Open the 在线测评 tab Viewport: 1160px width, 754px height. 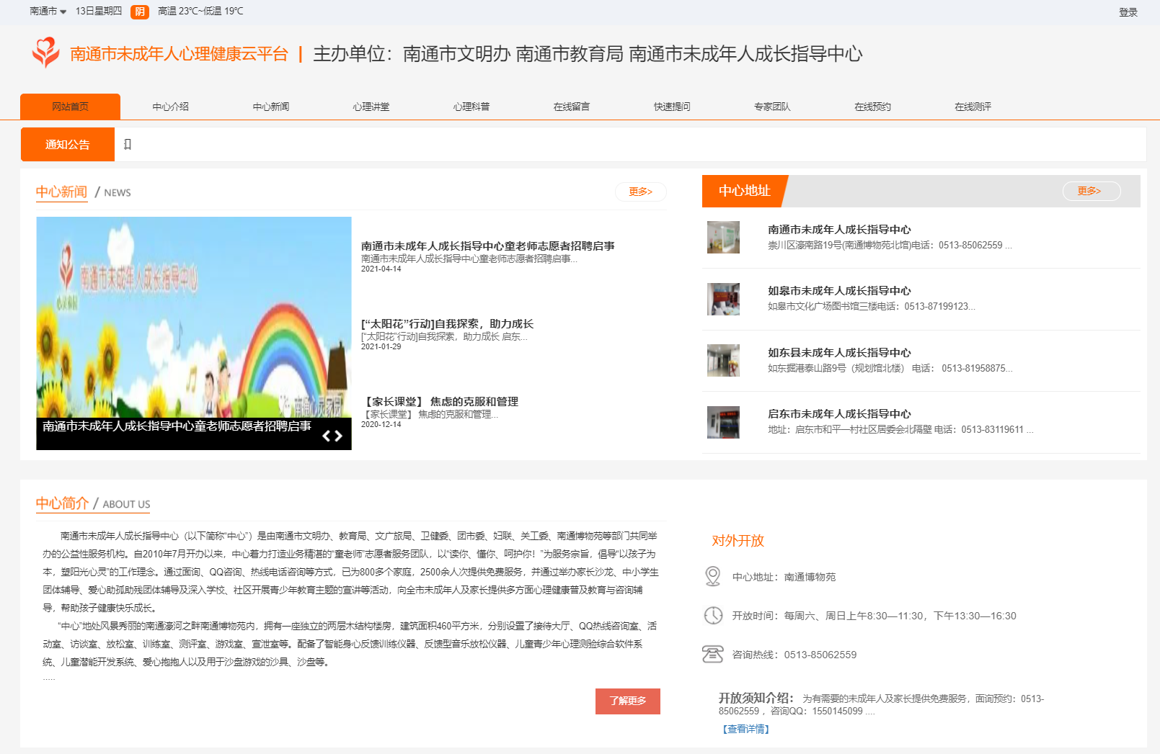point(973,106)
